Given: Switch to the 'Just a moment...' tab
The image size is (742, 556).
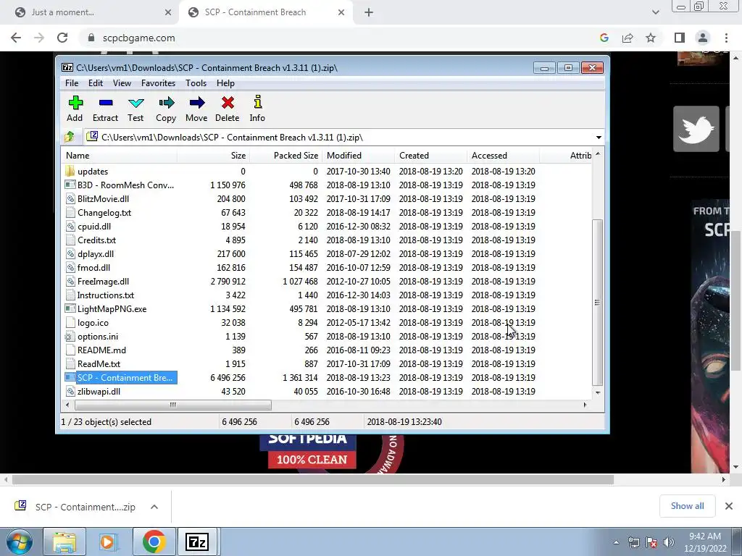Looking at the screenshot, I should point(90,12).
